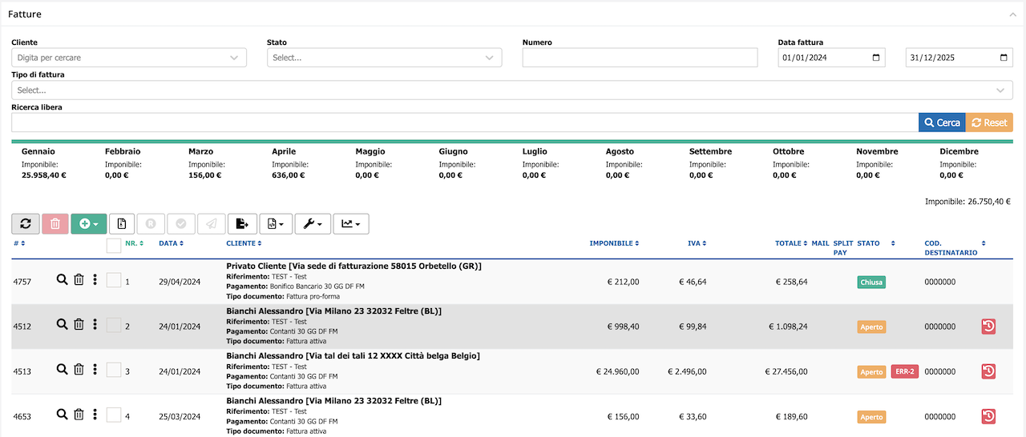The height and width of the screenshot is (437, 1026).
Task: Sort table by TOTALE column
Action: pos(791,243)
